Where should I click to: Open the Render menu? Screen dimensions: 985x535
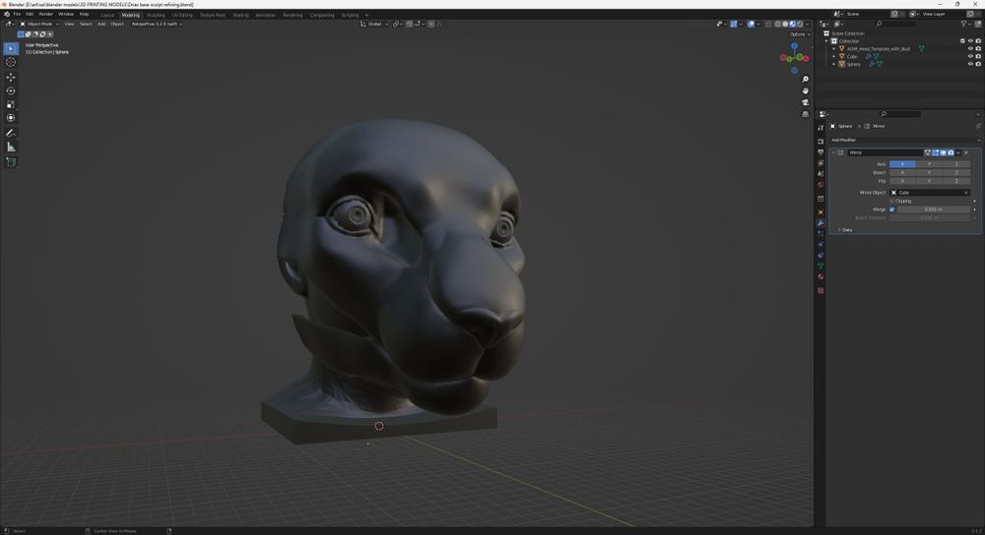pos(46,14)
